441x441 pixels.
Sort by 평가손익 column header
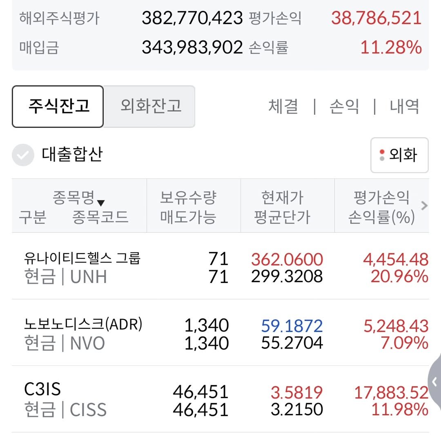[381, 198]
